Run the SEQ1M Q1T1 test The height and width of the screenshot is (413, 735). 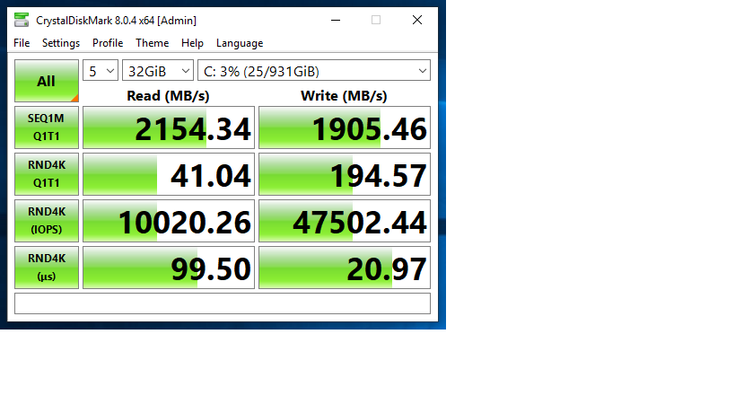pos(47,127)
